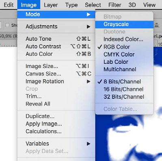Select the 16 Bits/Channel option
Screen dimensions: 162x161
coord(124,89)
